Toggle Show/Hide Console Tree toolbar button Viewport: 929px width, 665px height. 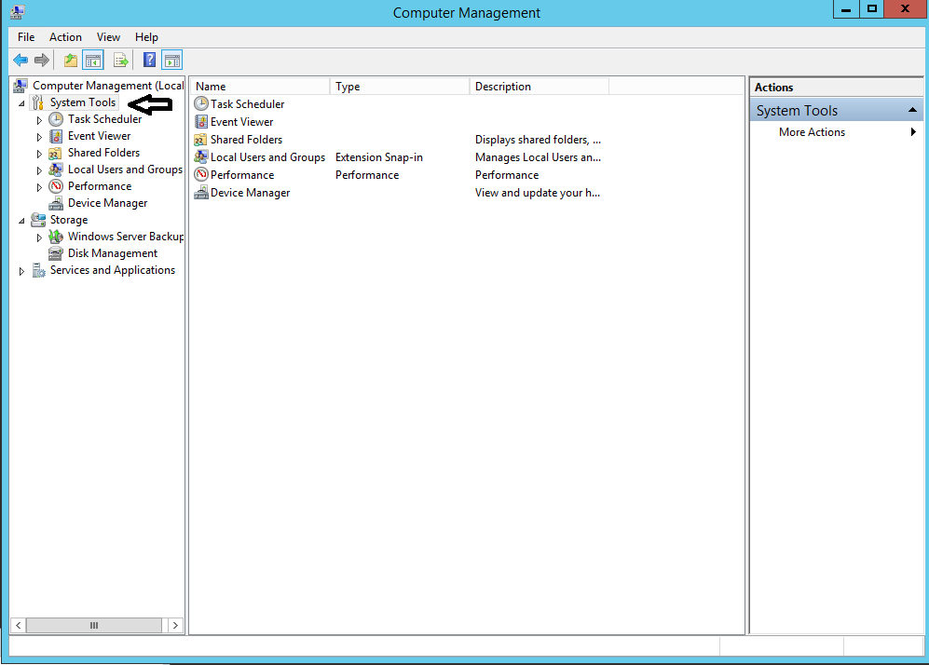coord(92,61)
